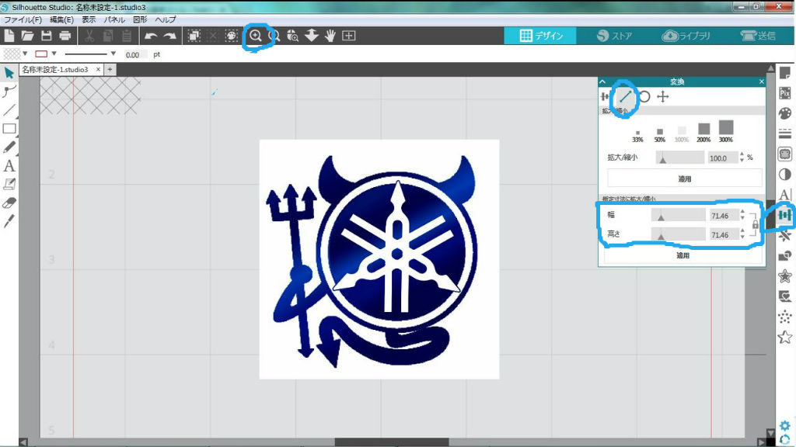The height and width of the screenshot is (447, 796).
Task: Open the Rhinestone dots panel
Action: click(785, 317)
